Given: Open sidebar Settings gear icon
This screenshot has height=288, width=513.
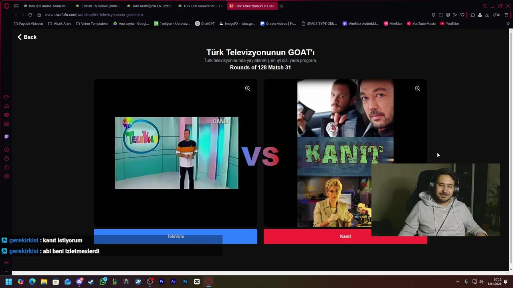Looking at the screenshot, I should 6,176.
